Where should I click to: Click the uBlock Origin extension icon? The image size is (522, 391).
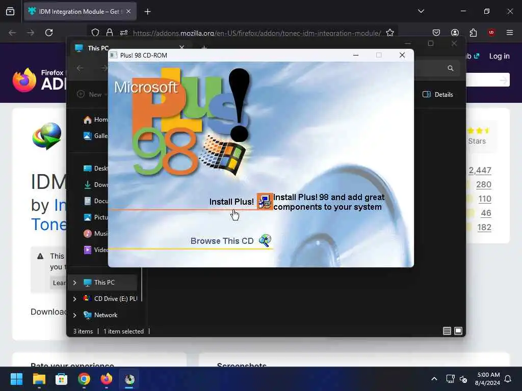point(491,33)
